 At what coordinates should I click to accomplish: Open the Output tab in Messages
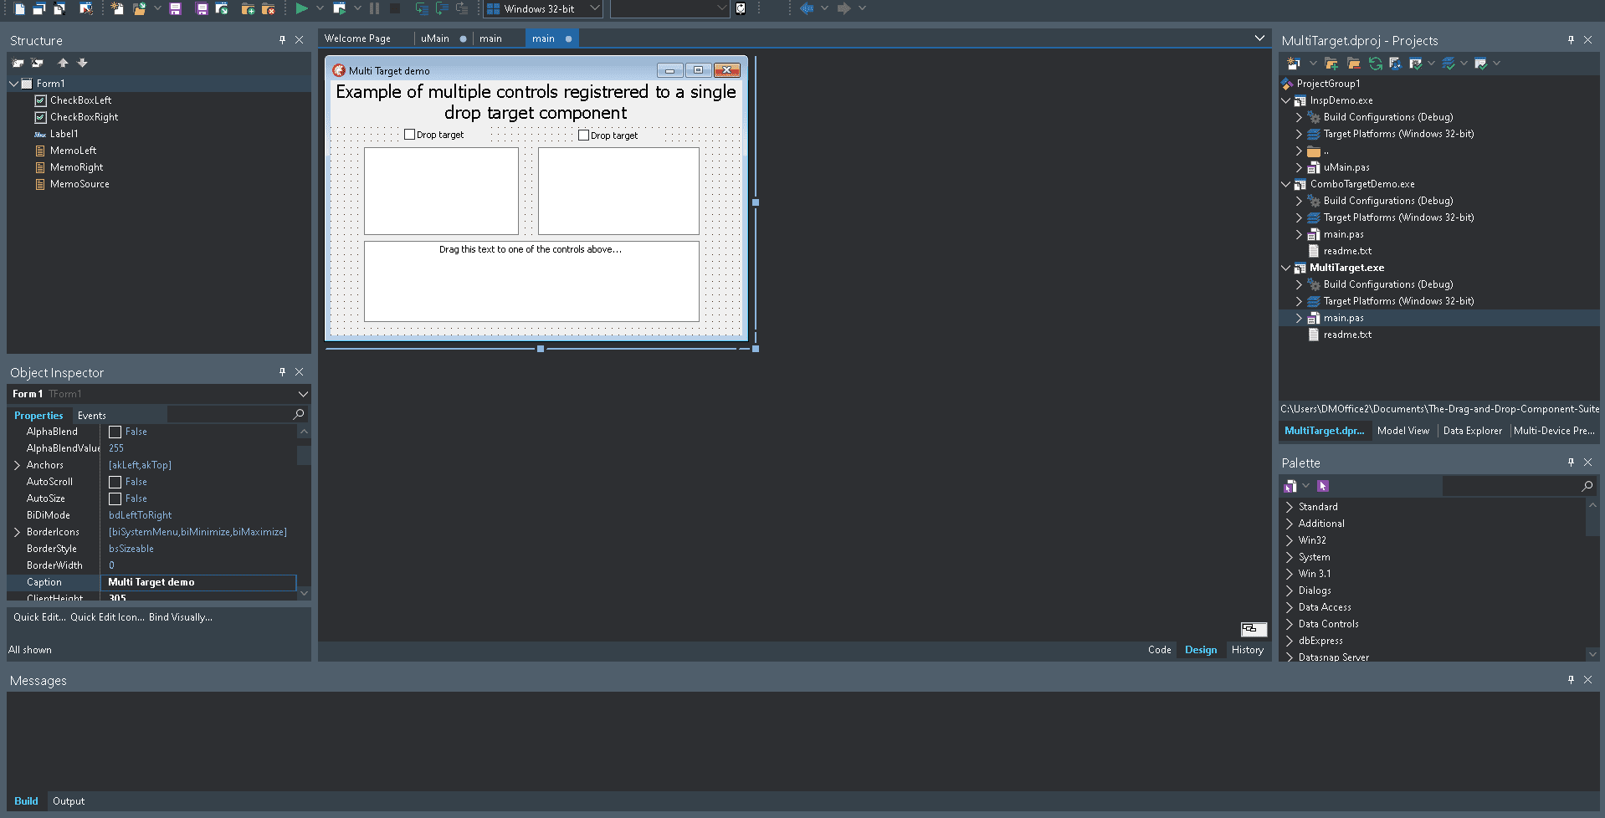69,801
